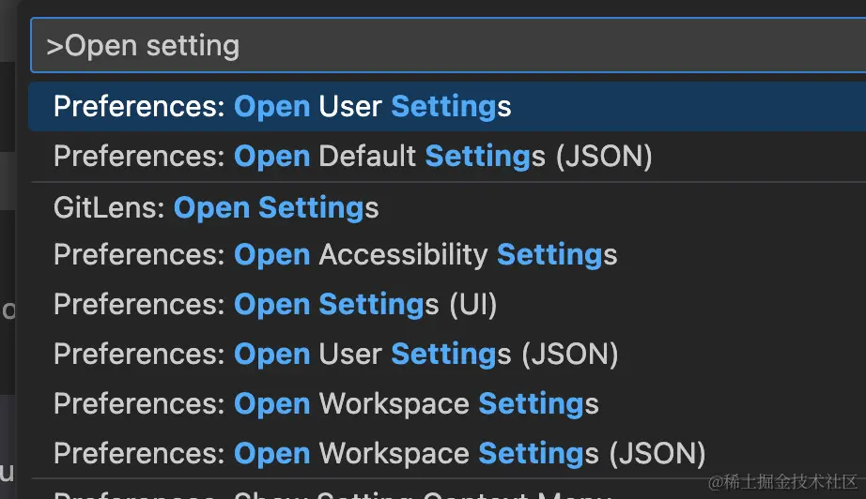
Task: Select Preferences: Open User Settings command
Action: point(282,106)
